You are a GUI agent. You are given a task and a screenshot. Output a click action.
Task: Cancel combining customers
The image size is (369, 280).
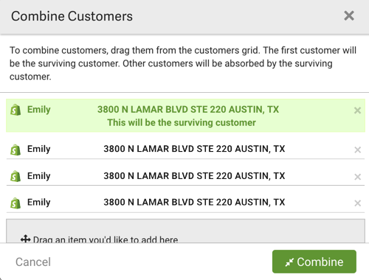tap(33, 262)
